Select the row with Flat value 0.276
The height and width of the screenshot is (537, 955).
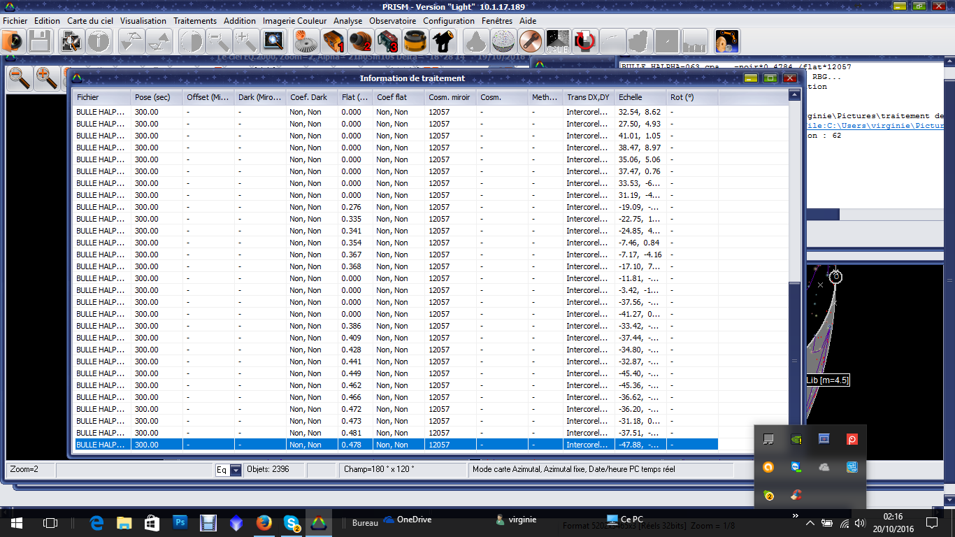click(350, 207)
